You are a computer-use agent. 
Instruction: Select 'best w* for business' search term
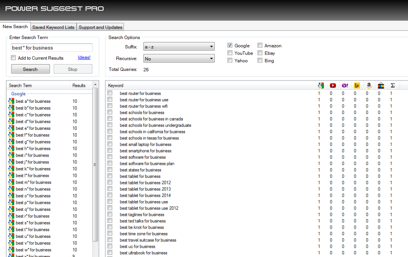click(x=33, y=250)
